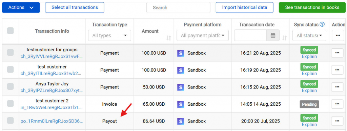The width and height of the screenshot is (347, 131).
Task: Check the box for testcustomer for groups
Action: 10,52
